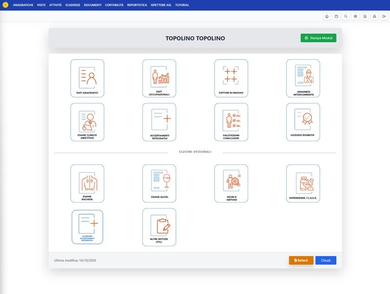Open the Fattori di Rischio card
390x294 pixels.
tap(231, 78)
